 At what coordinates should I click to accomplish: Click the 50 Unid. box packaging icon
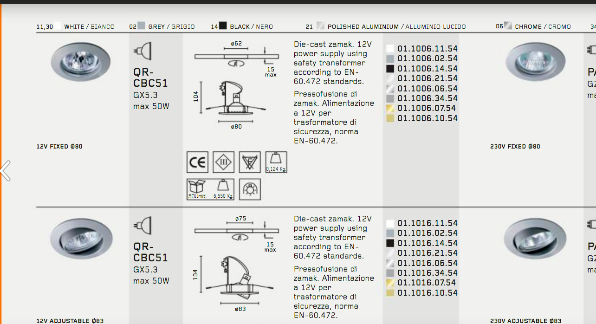pyautogui.click(x=197, y=189)
